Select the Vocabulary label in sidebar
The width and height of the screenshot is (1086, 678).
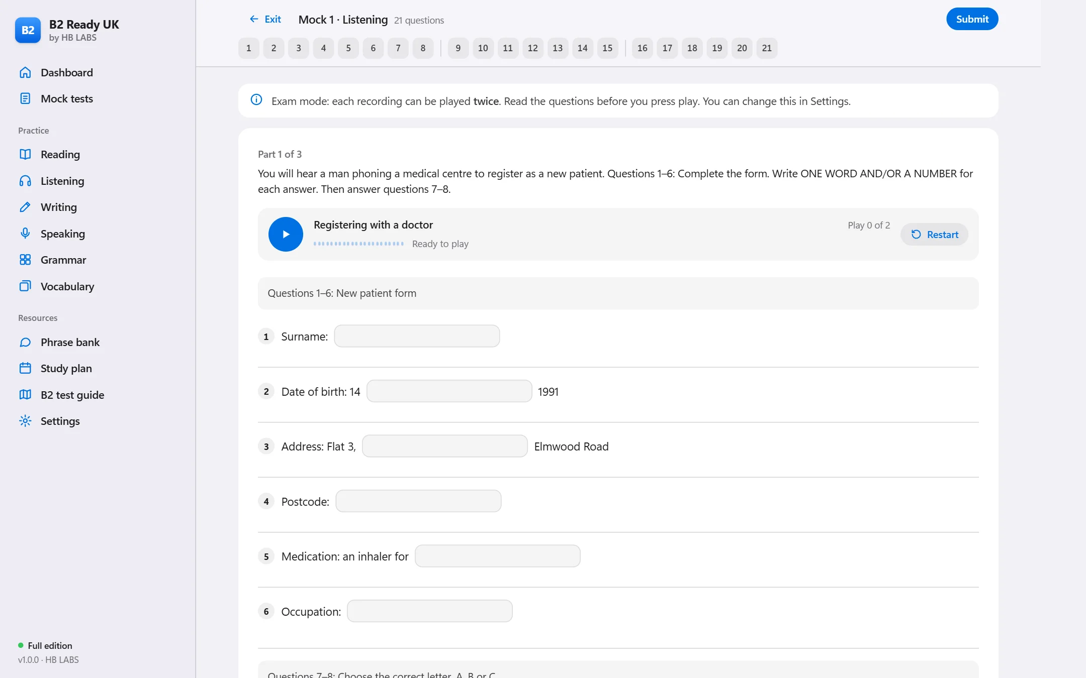(67, 286)
